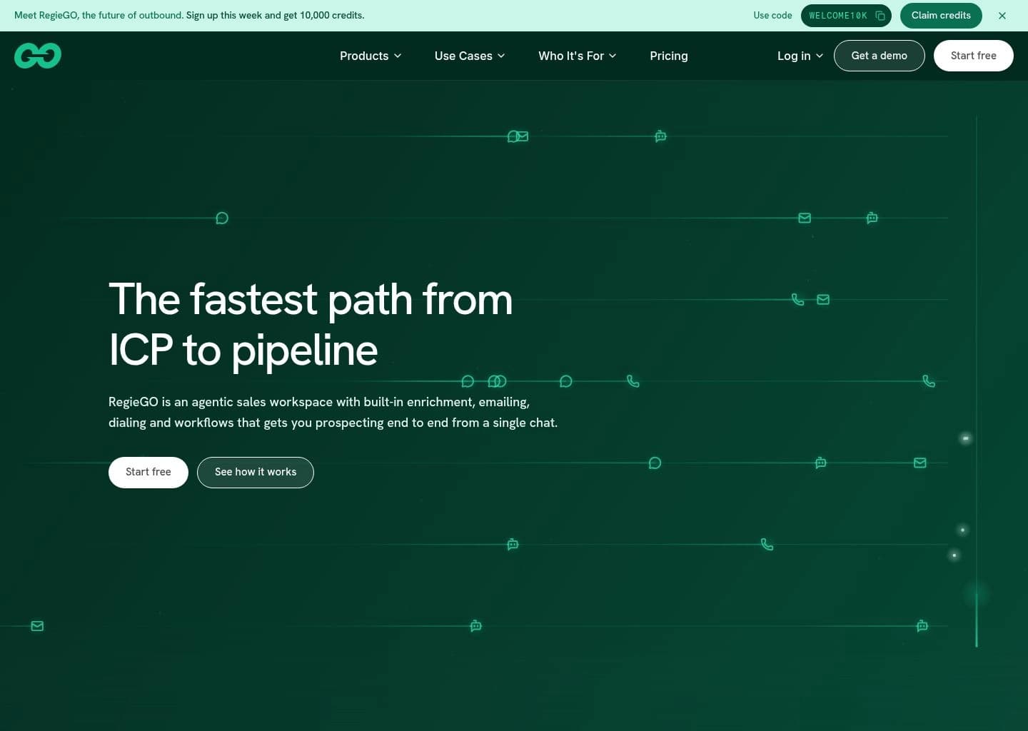Screen dimensions: 1028x731
Task: Click the headline "The fastest path from ICP to pipeline"
Action: point(311,325)
